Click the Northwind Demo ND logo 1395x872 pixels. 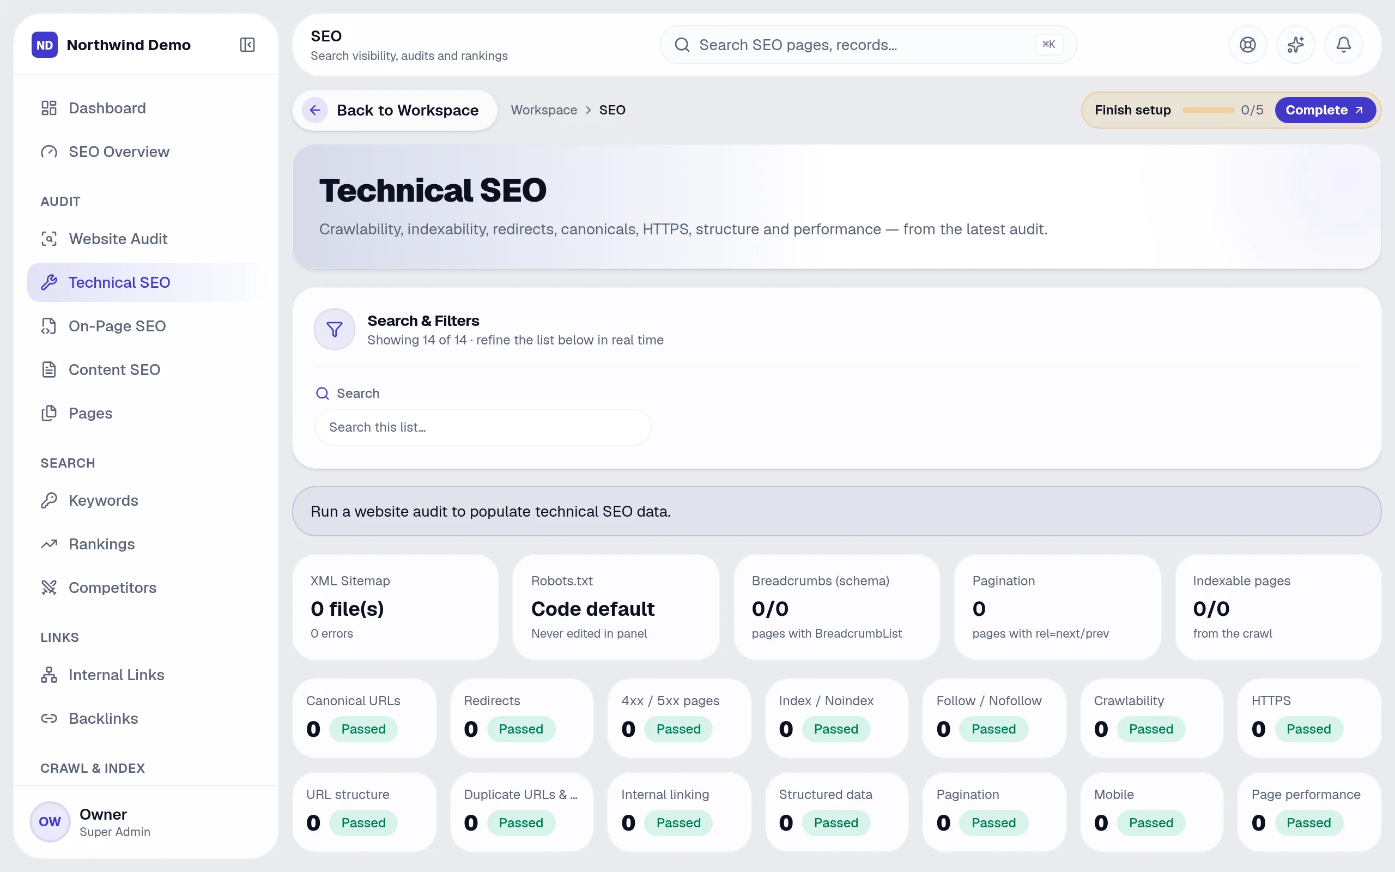coord(44,45)
